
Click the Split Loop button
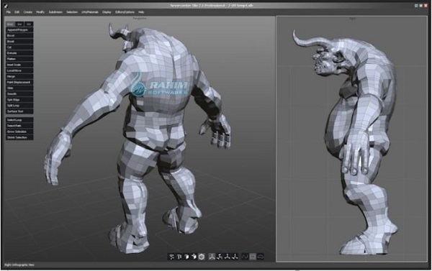(x=19, y=106)
